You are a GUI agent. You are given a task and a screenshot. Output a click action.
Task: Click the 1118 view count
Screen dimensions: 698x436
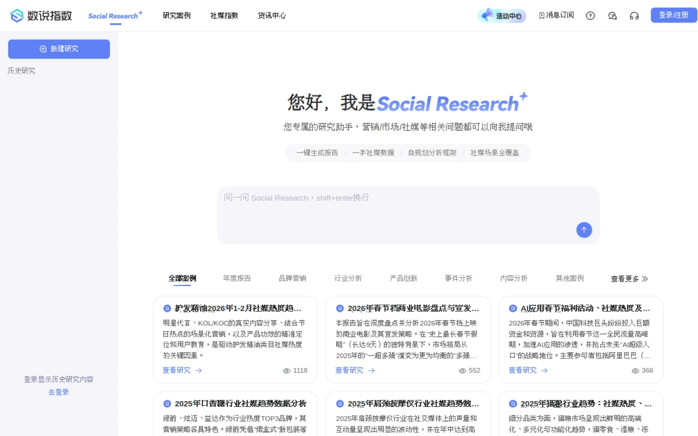[301, 371]
